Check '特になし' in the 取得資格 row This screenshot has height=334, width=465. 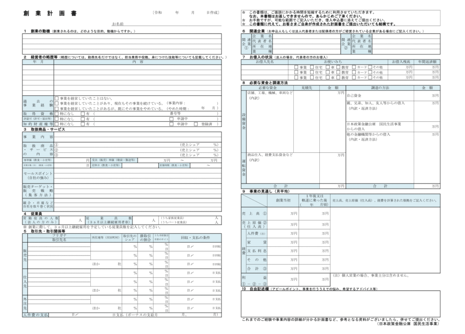point(56,114)
